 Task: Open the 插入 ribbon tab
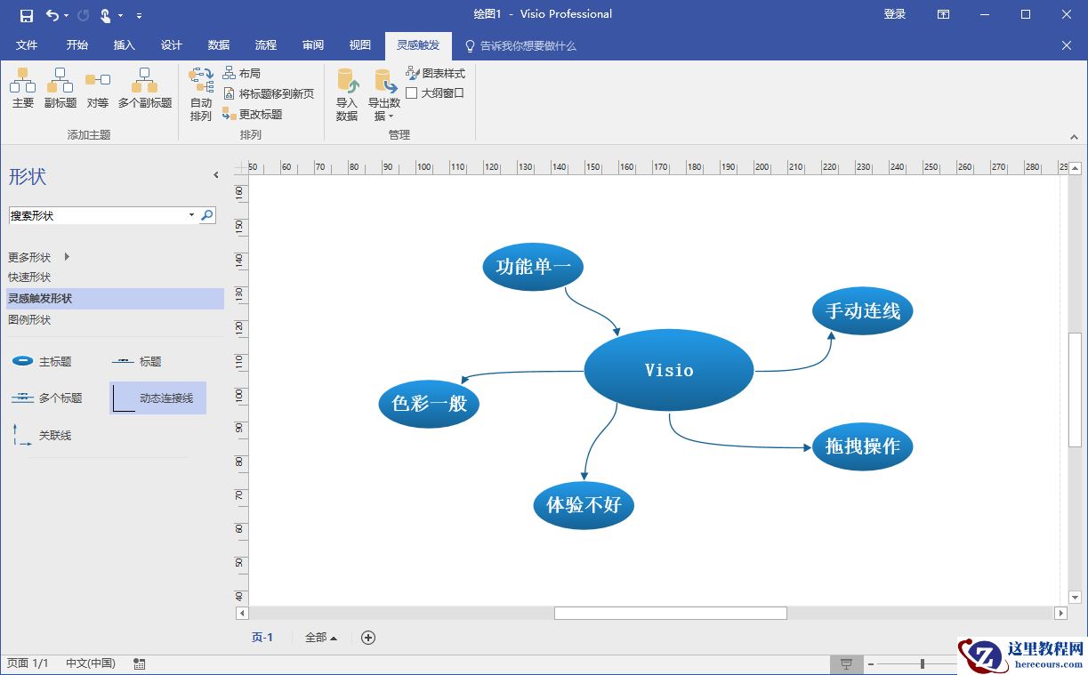click(125, 45)
